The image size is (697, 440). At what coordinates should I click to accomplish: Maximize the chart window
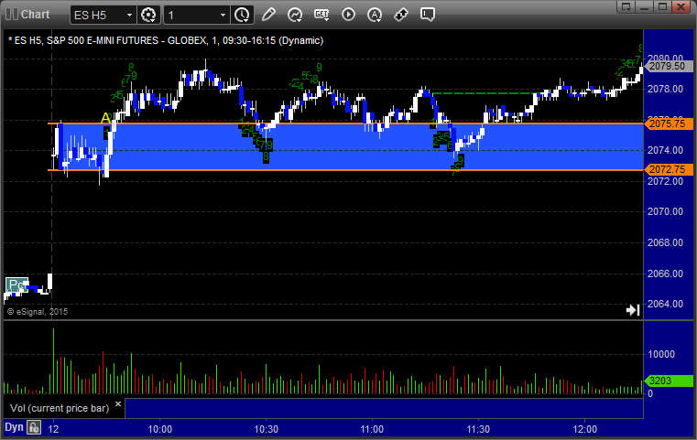[662, 6]
